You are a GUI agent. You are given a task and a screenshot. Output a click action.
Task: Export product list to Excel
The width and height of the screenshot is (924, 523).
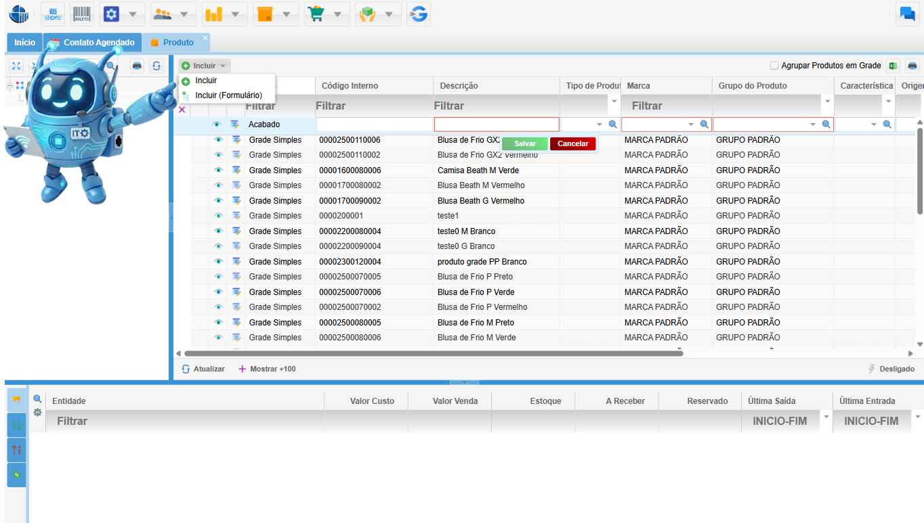(893, 66)
